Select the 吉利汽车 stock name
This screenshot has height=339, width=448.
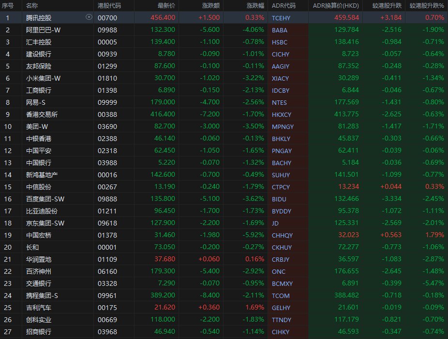(x=39, y=308)
